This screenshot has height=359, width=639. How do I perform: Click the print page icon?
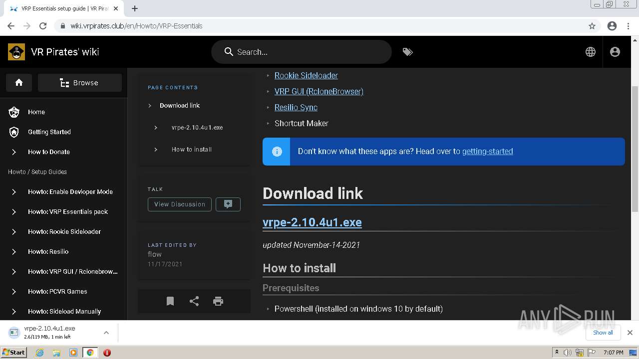pyautogui.click(x=218, y=301)
